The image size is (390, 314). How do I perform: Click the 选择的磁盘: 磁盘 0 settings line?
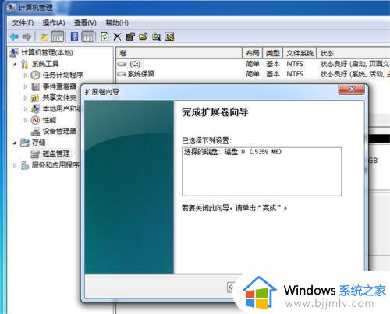(x=232, y=152)
